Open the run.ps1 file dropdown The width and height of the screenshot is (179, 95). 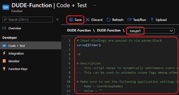click(x=150, y=31)
